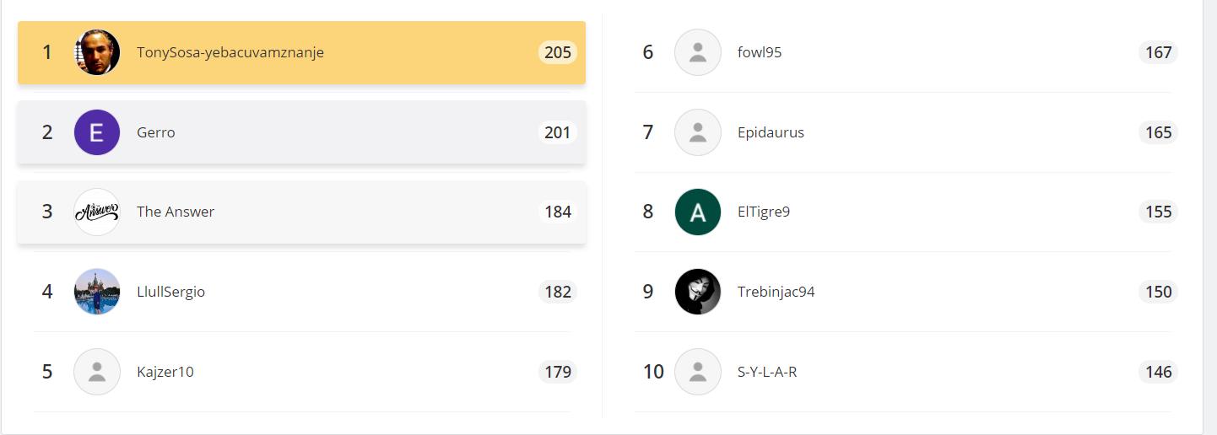1217x435 pixels.
Task: Open fowl95's placeholder avatar icon
Action: 698,52
